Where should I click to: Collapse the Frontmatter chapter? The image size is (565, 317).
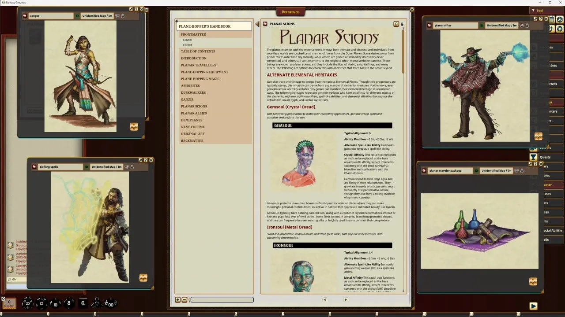point(193,34)
